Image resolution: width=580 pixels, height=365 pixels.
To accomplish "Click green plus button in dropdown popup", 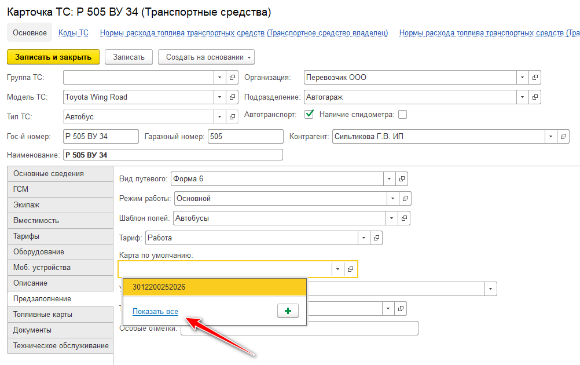I will (x=288, y=311).
